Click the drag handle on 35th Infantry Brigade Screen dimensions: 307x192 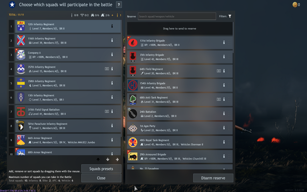[229, 57]
